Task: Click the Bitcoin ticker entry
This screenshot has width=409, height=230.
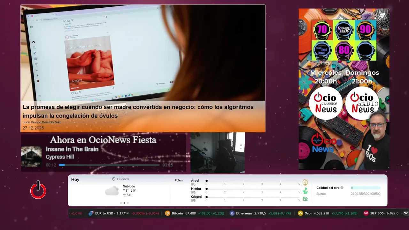Action: [195, 213]
